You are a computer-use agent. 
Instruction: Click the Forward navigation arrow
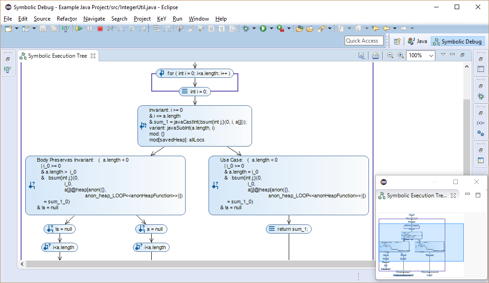tap(404, 28)
